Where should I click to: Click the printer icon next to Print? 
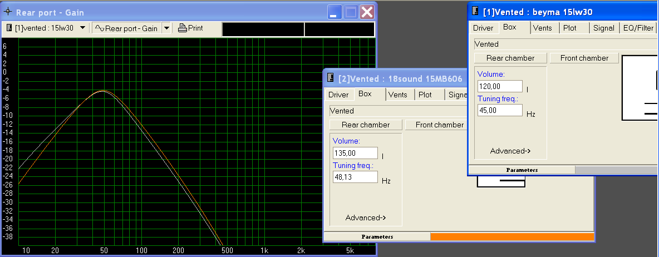182,28
